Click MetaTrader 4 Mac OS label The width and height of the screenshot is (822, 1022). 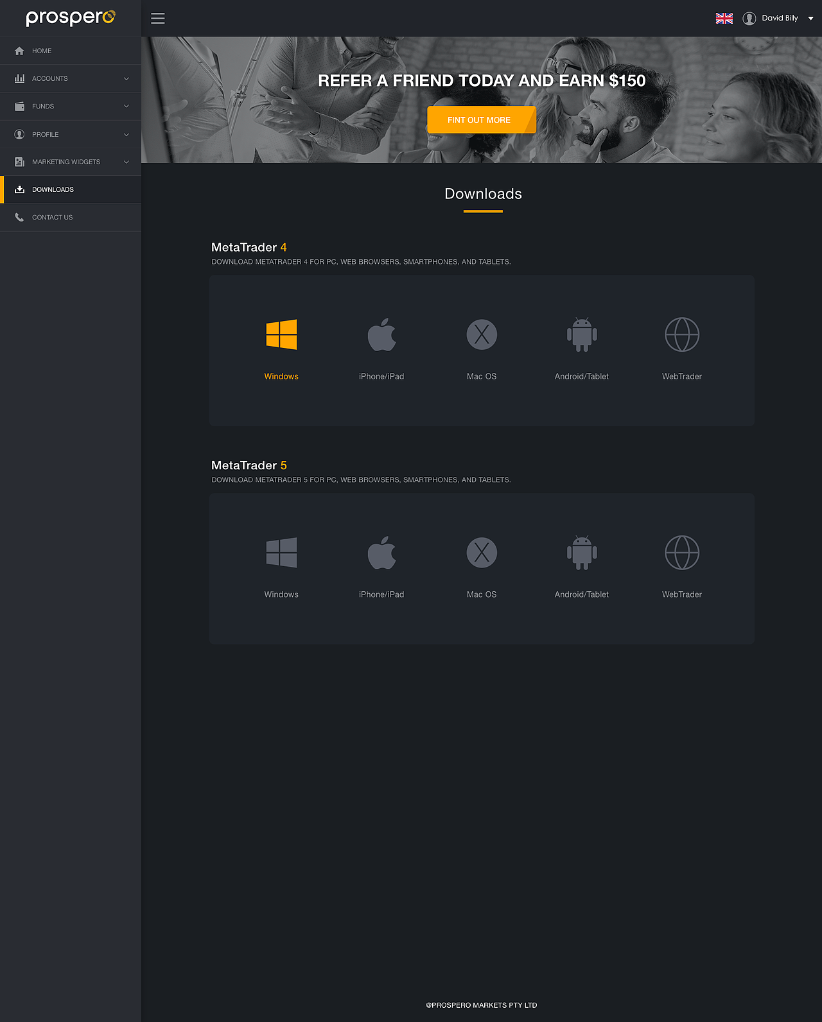tap(482, 376)
